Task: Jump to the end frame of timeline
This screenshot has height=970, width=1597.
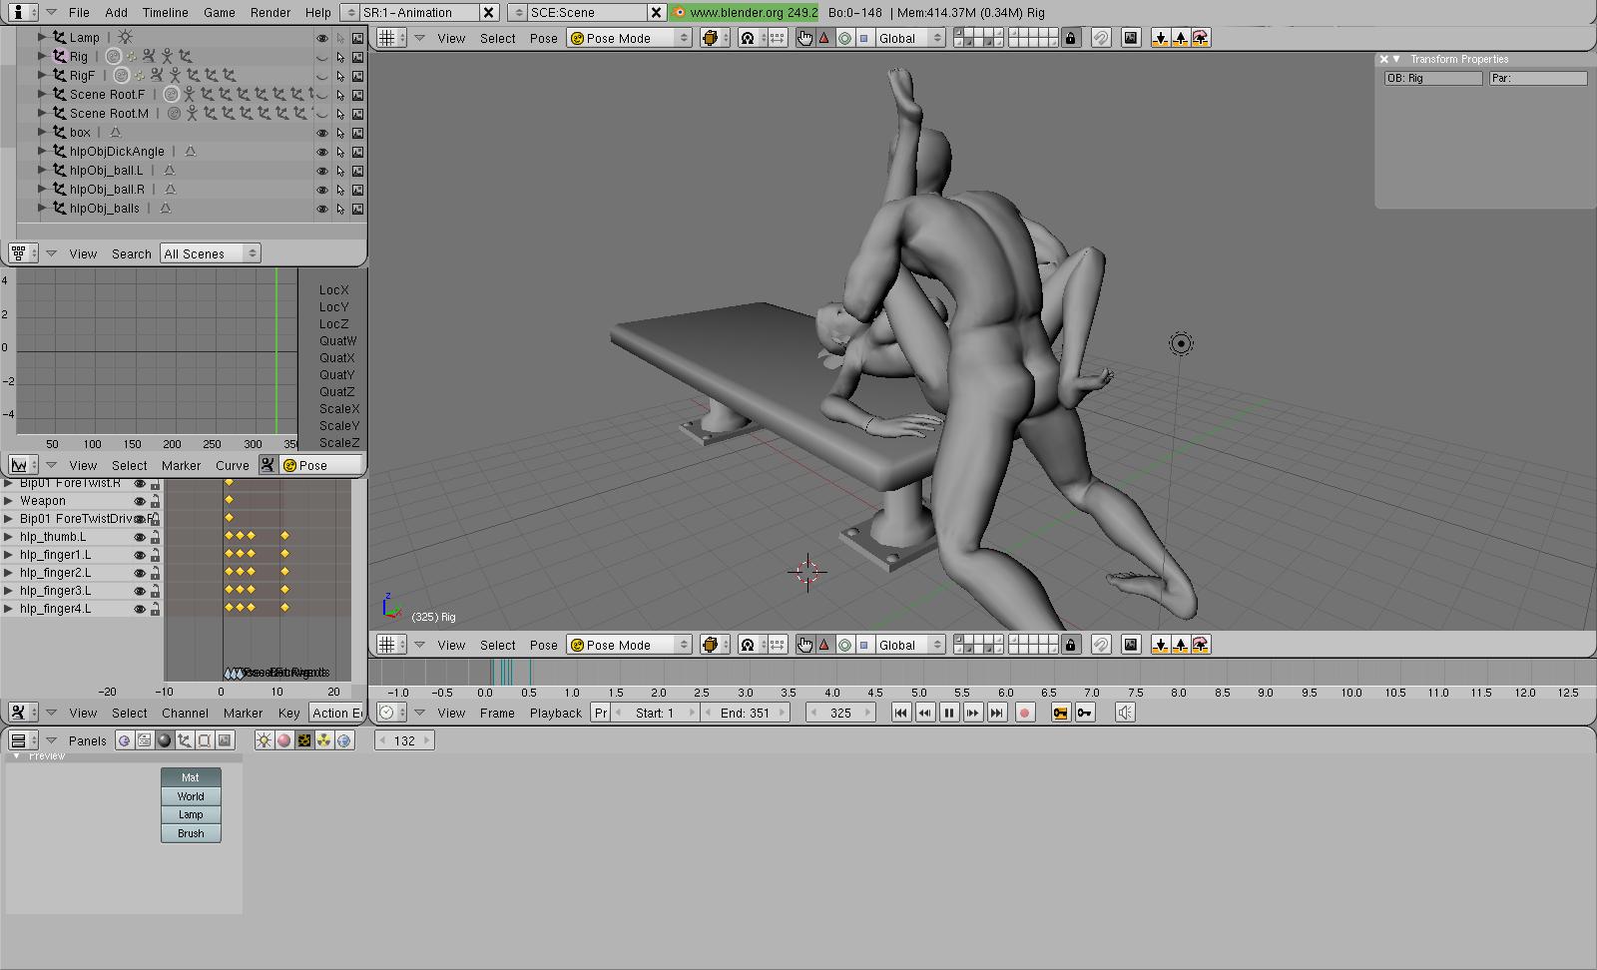Action: coord(997,713)
